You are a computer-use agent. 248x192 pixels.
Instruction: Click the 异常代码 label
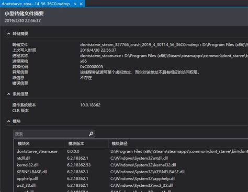pyautogui.click(x=20, y=67)
